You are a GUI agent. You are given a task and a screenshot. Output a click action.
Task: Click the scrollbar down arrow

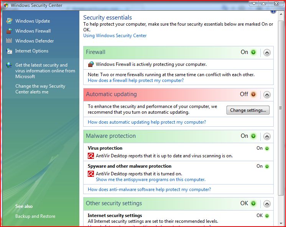click(x=281, y=223)
